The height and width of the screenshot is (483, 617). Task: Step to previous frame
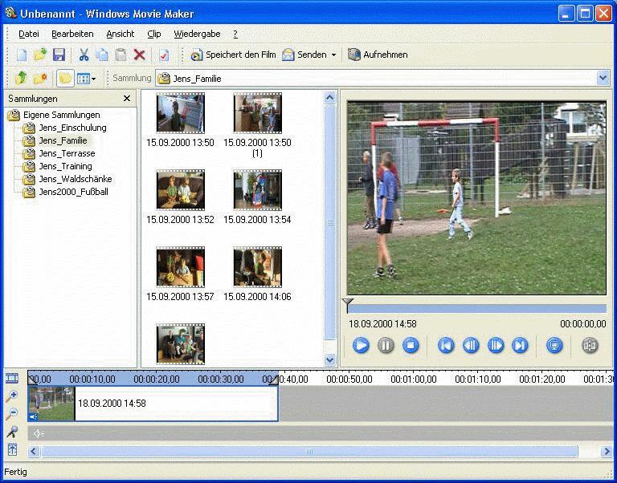point(471,346)
